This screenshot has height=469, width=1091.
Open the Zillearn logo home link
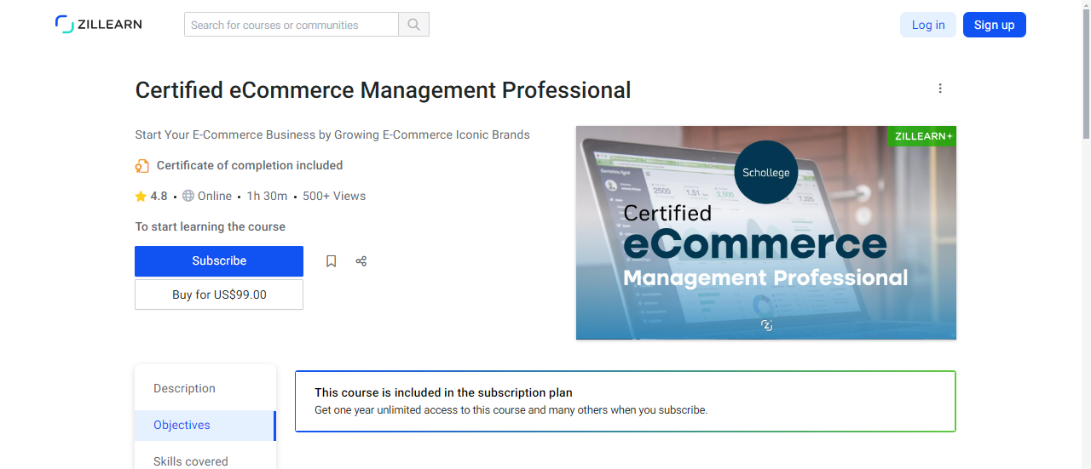[x=99, y=25]
